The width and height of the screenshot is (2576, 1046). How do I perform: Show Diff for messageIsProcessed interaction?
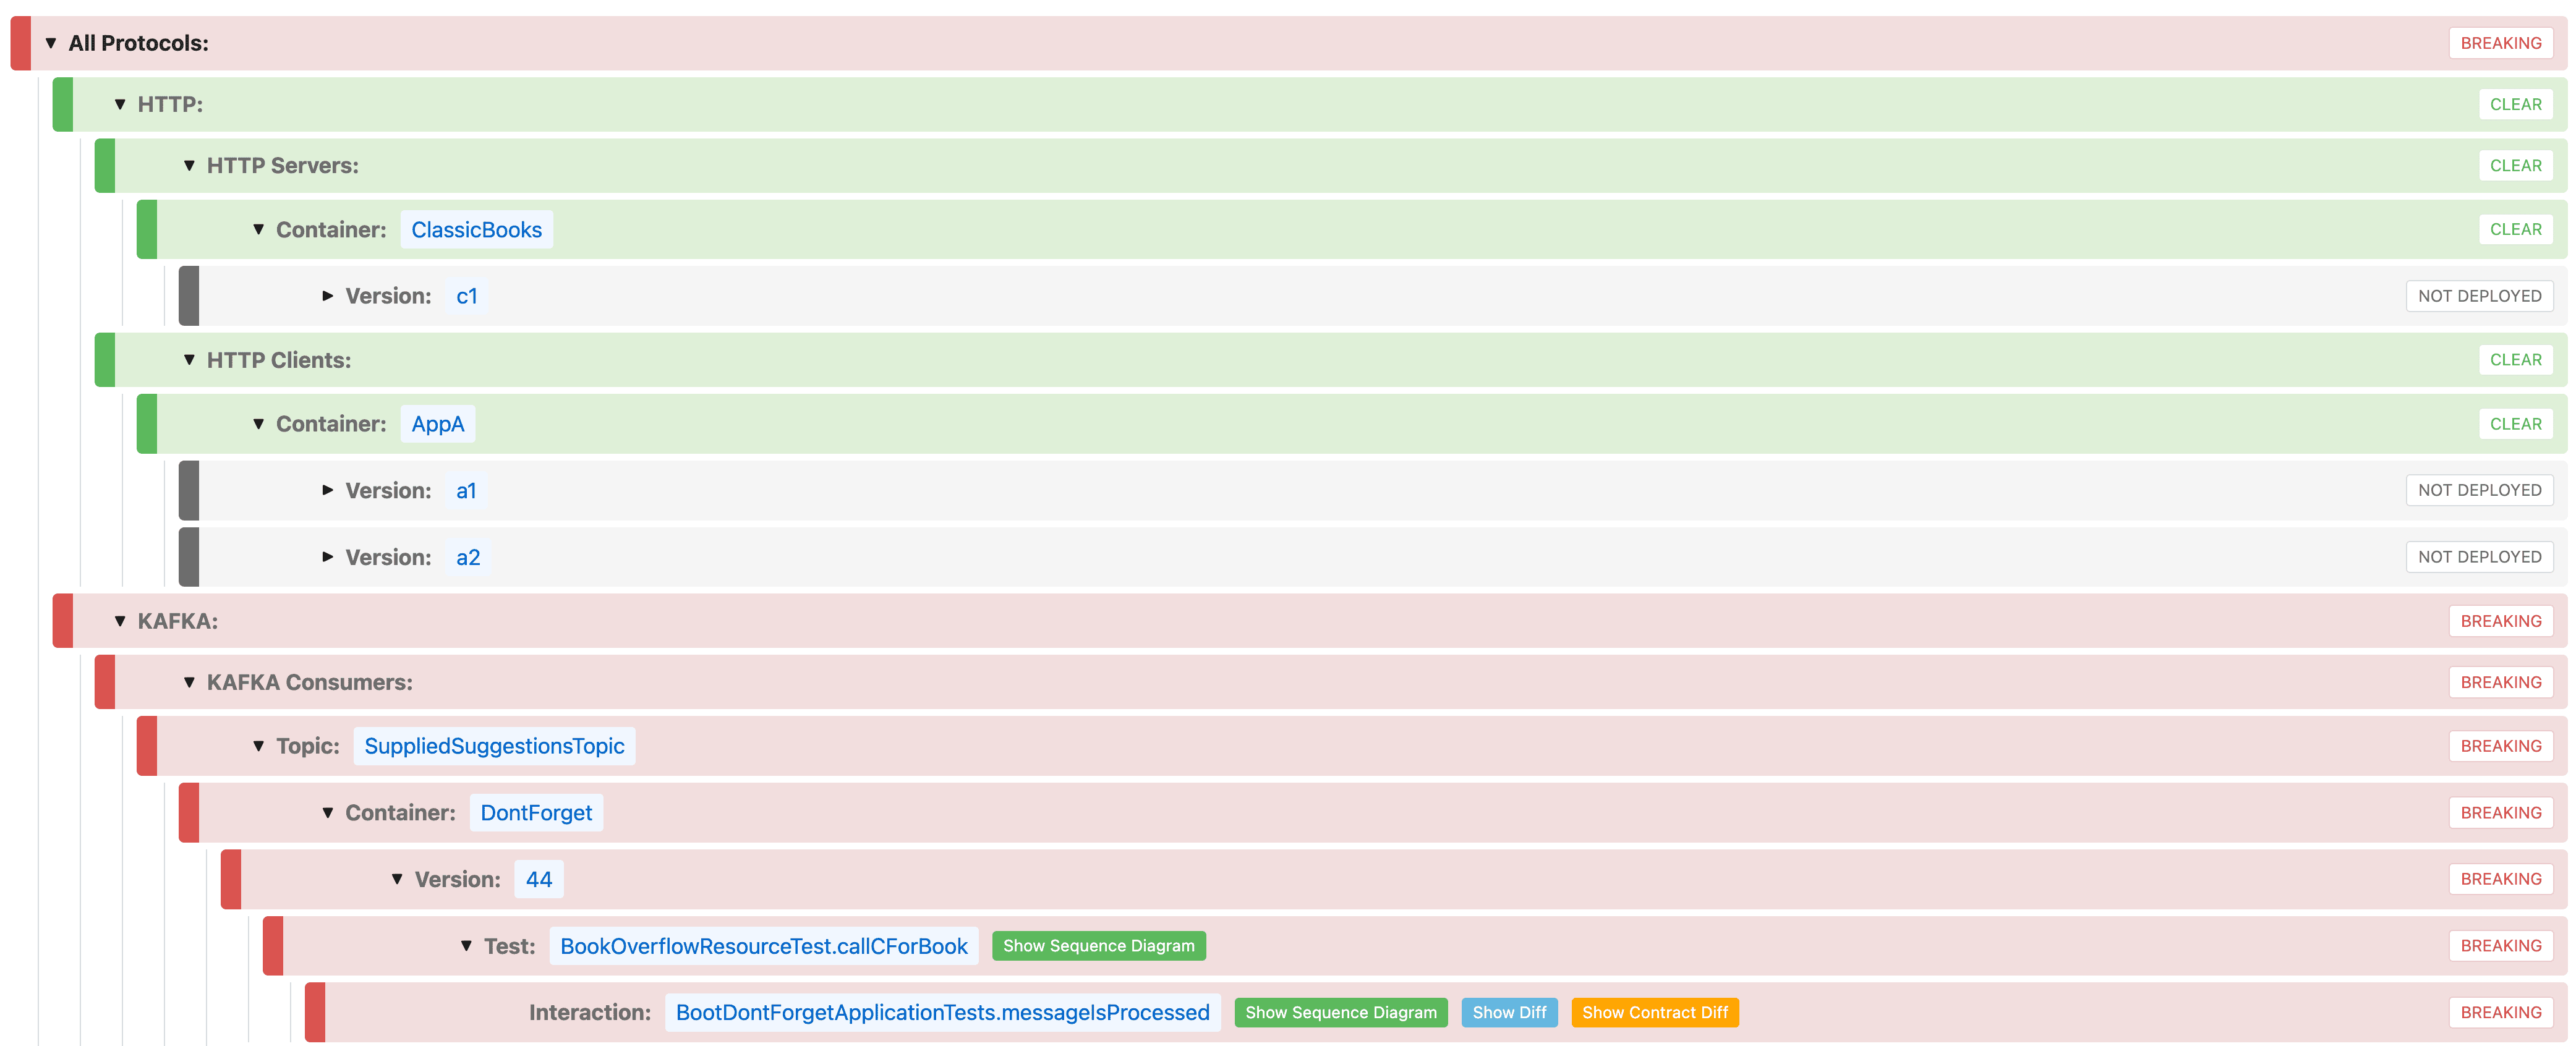(x=1509, y=1012)
